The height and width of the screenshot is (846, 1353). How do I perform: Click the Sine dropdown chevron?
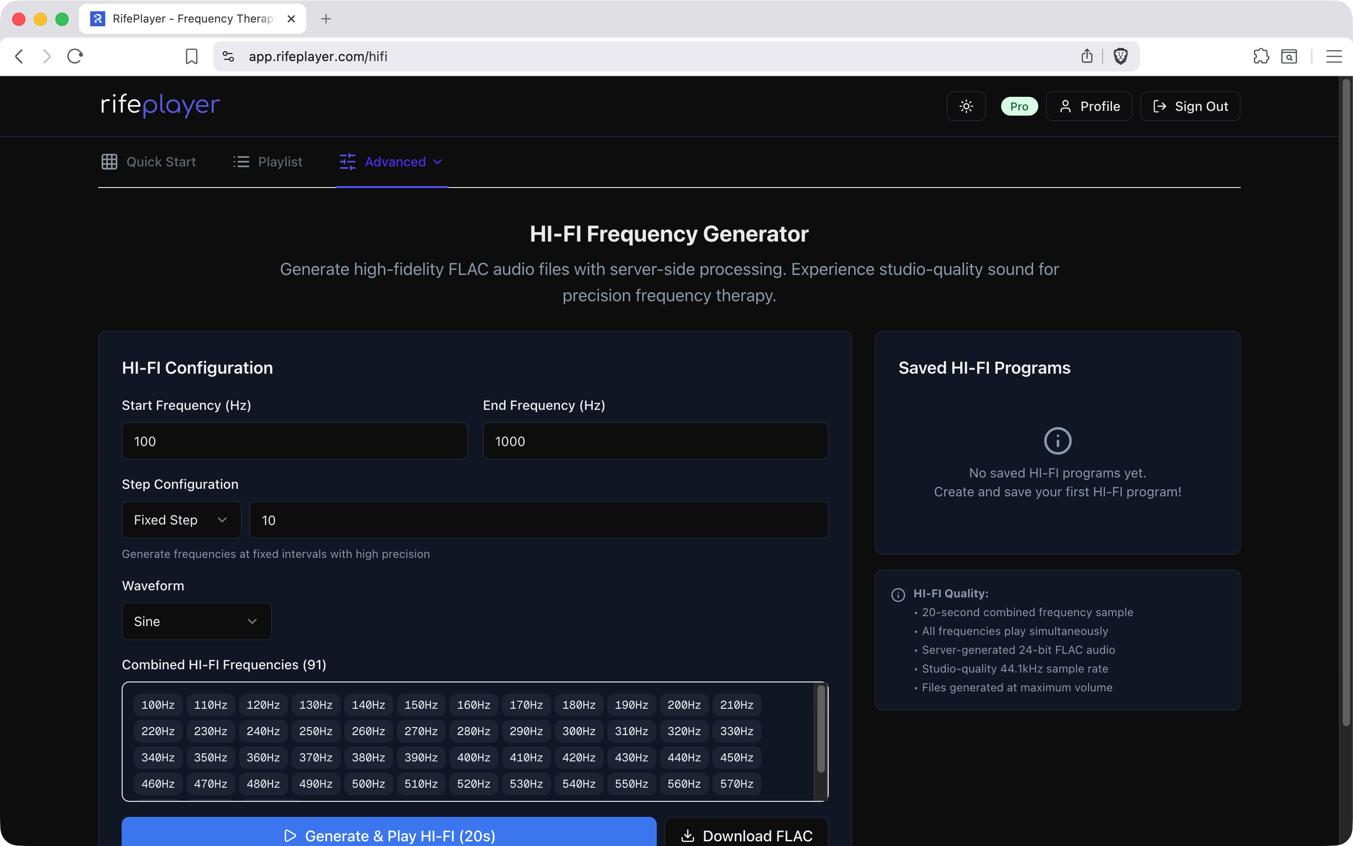(x=252, y=621)
